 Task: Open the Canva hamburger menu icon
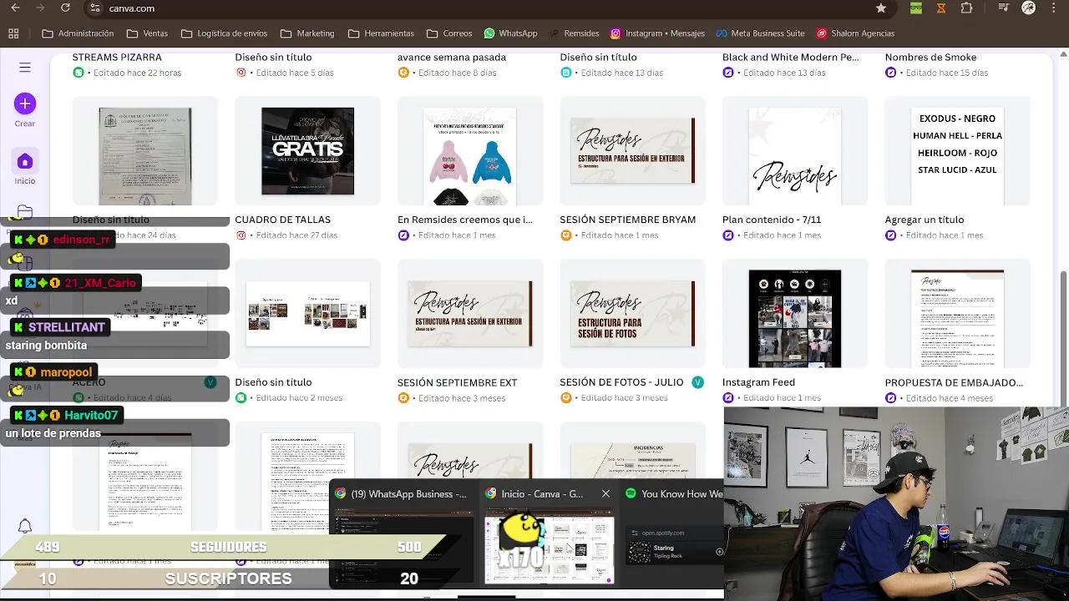[x=25, y=68]
